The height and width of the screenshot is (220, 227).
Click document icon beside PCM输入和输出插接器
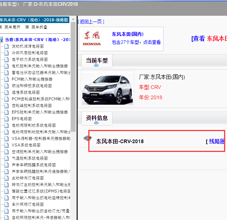coord(6,79)
